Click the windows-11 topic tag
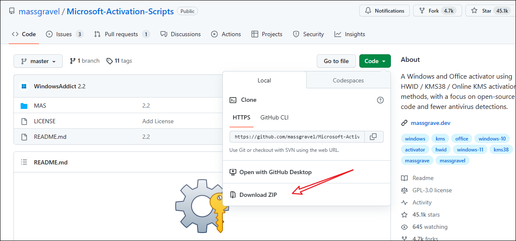Screen dimensions: 516x241 click(470, 149)
